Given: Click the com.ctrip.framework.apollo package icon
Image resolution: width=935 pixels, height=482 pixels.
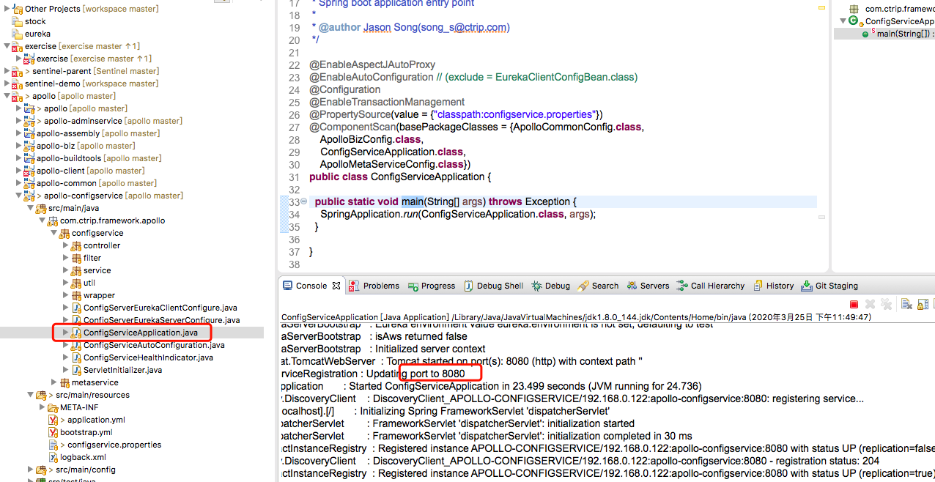Looking at the screenshot, I should [53, 220].
